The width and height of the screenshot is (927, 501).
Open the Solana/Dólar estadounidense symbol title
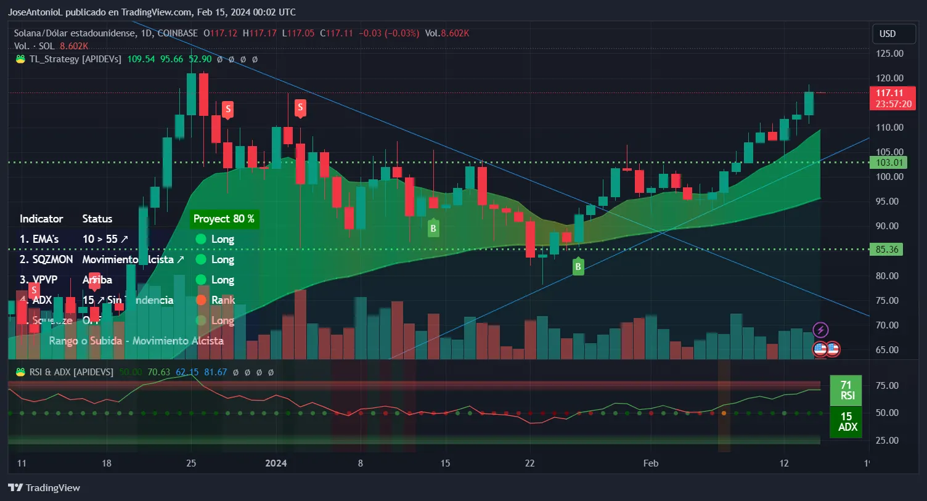point(74,33)
